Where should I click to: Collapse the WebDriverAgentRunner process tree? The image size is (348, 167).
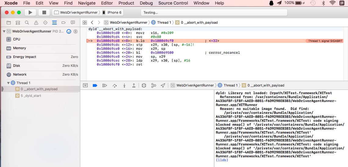(4, 31)
